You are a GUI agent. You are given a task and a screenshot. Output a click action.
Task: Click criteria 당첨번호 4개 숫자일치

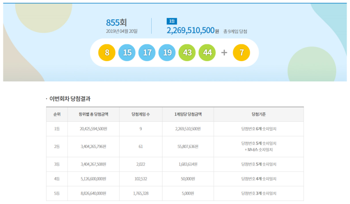259,179
